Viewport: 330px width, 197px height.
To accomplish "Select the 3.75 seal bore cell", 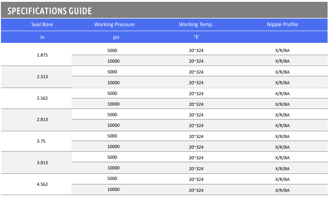I will point(43,141).
